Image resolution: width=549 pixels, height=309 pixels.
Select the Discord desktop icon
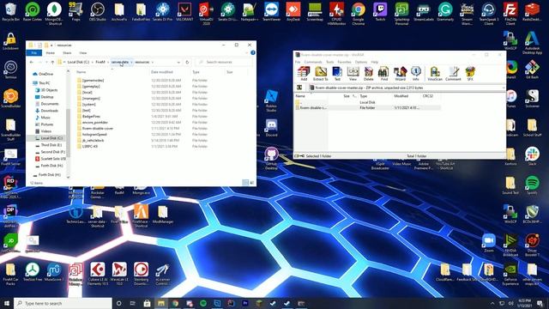[x=271, y=128]
